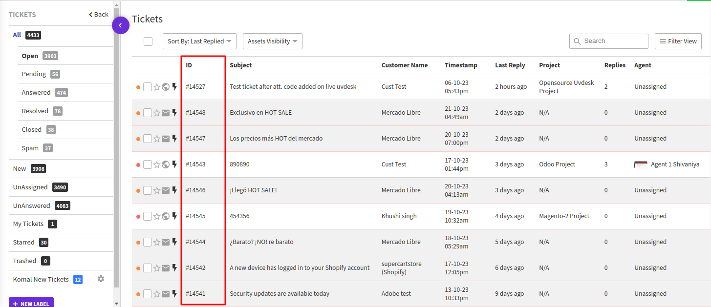Collapse sidebar with purple chevron button
The height and width of the screenshot is (307, 711).
pos(120,25)
